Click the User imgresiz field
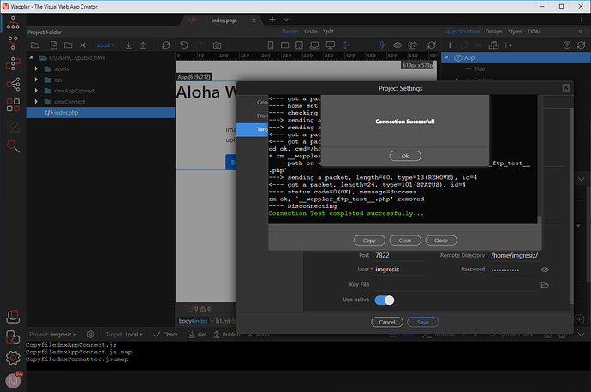 [x=399, y=270]
